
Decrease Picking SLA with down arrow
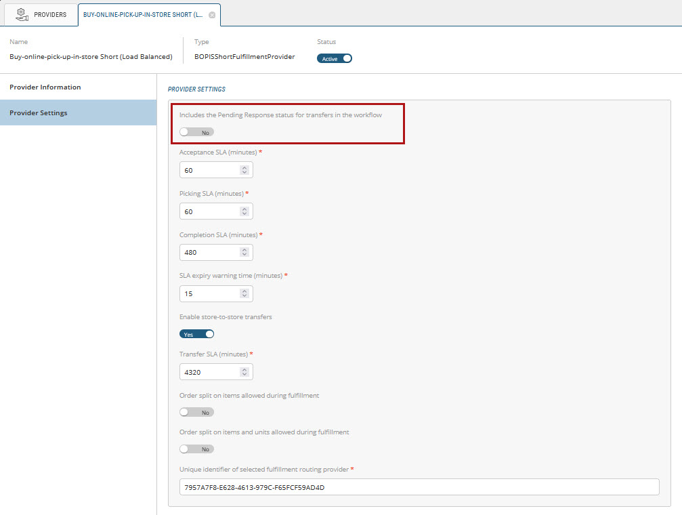tap(244, 214)
